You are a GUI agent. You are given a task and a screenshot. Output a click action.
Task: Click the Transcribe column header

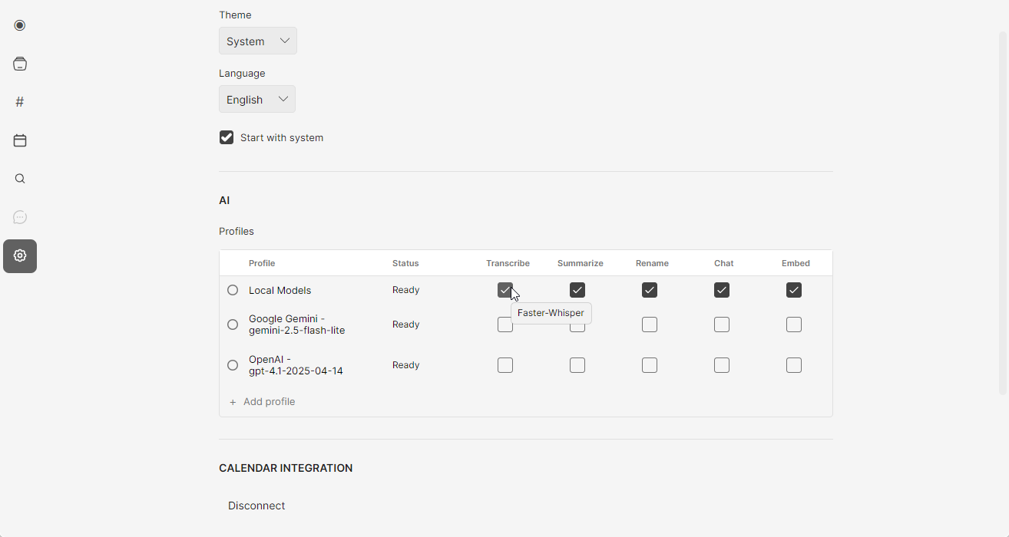[508, 263]
